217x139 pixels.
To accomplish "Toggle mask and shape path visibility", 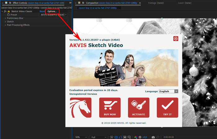I will [x=120, y=137].
